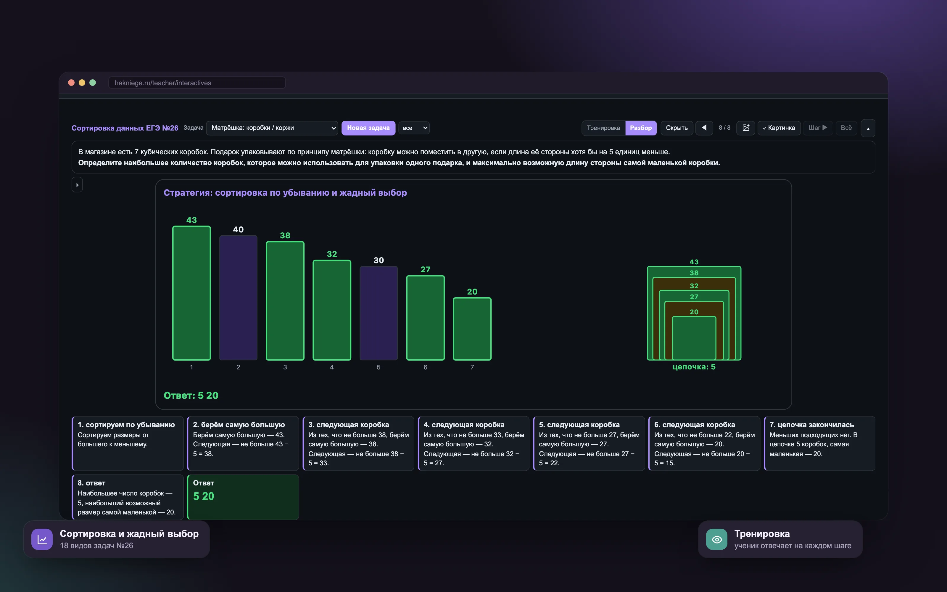Image resolution: width=947 pixels, height=592 pixels.
Task: Click the eye icon of "Тренировка" card
Action: tap(716, 539)
